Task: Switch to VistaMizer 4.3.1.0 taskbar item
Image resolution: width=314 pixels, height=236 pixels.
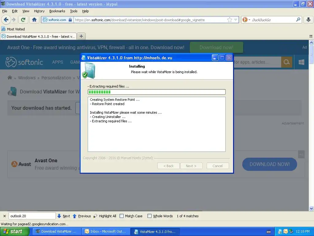Action: pos(155,232)
